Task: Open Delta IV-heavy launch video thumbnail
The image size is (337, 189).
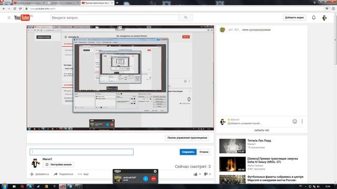Action: click(232, 164)
